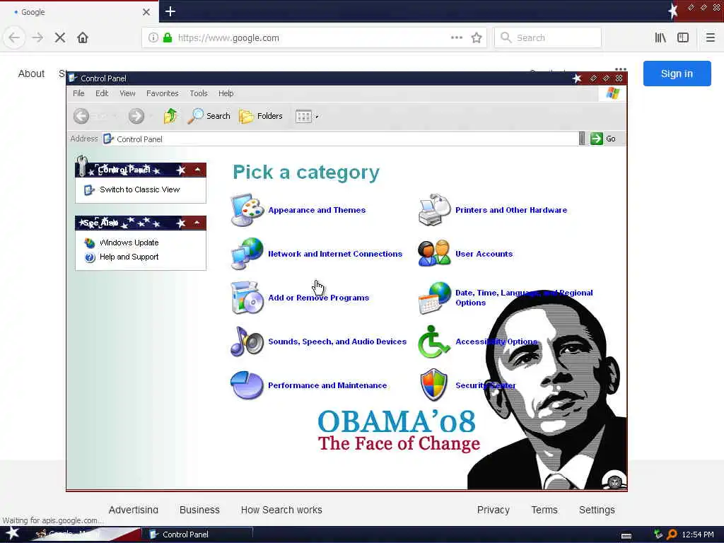Open the Accessibility Options wheelchair icon
The image size is (724, 543).
[434, 341]
